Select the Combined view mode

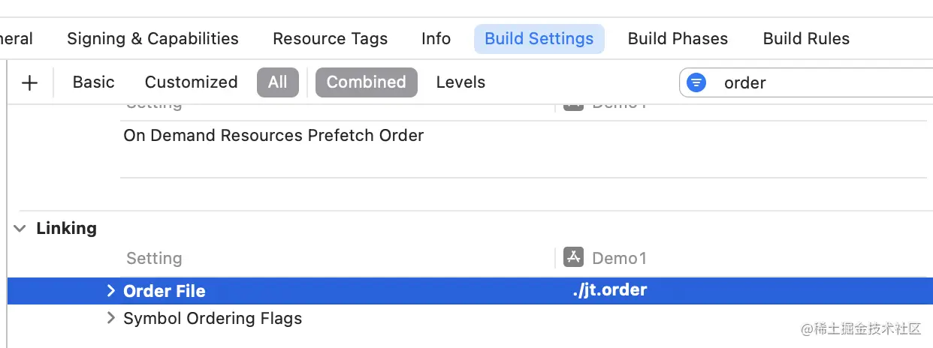pyautogui.click(x=366, y=82)
